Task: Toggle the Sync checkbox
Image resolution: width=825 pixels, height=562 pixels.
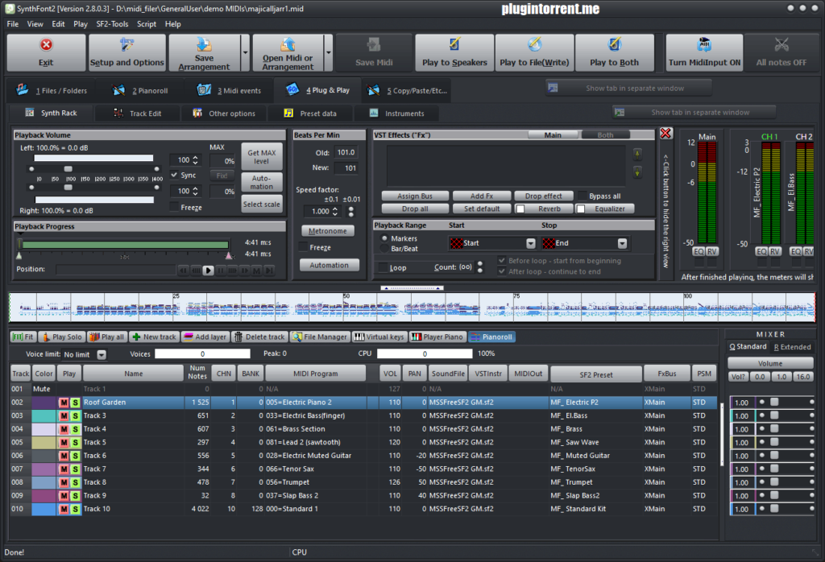Action: [174, 175]
